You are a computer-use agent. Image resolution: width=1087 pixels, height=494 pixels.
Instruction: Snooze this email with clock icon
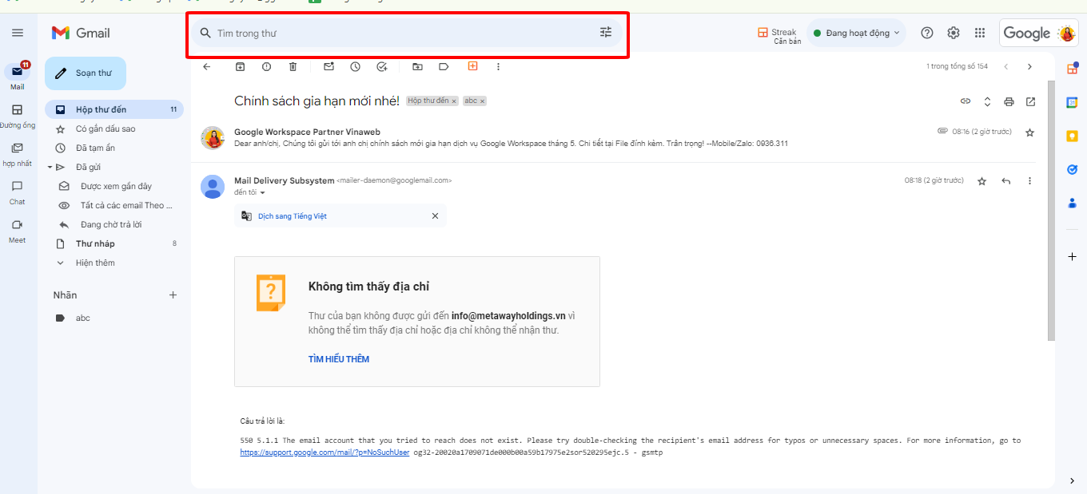pos(355,67)
